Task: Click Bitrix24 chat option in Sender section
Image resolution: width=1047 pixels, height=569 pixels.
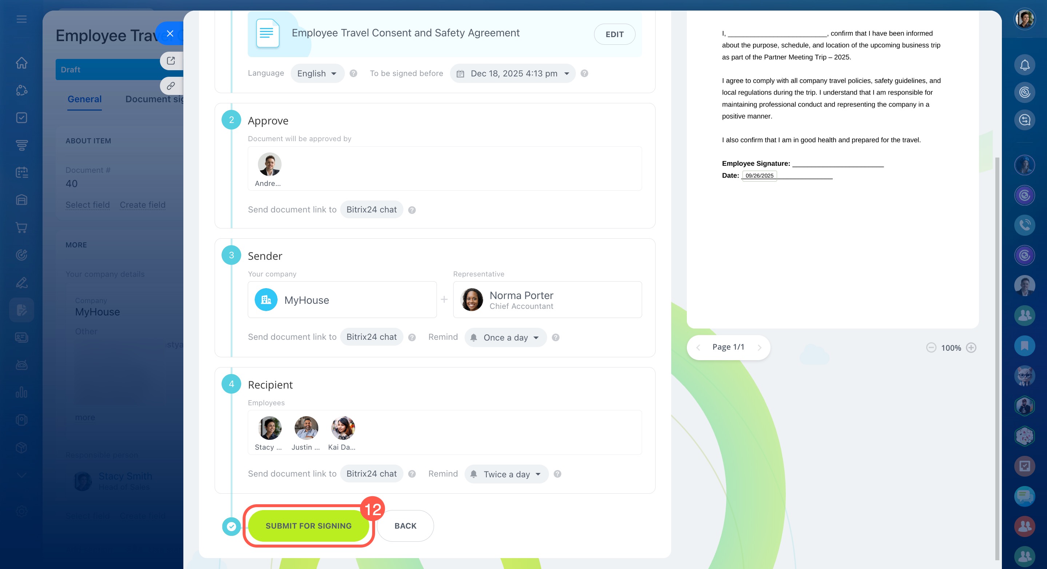Action: point(371,337)
